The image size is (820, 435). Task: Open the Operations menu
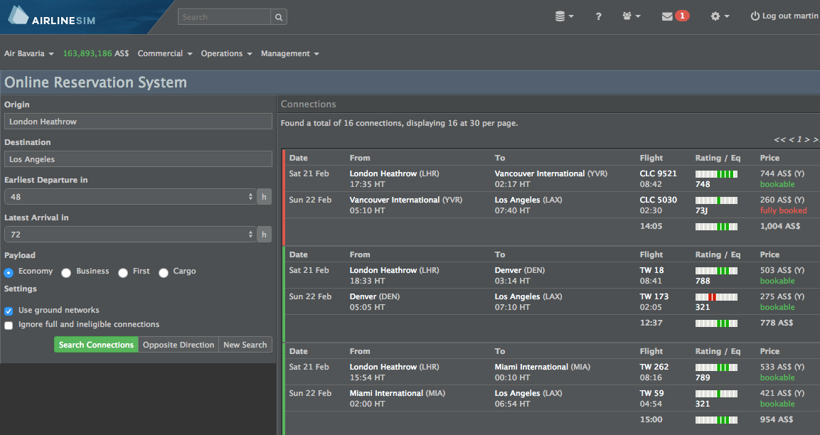225,53
